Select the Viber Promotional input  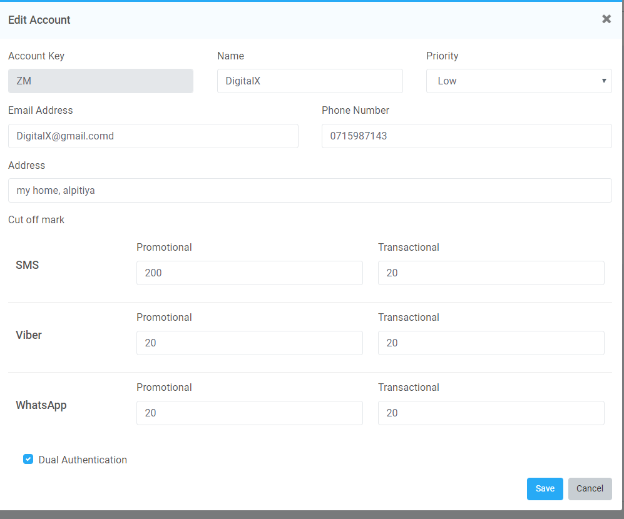(x=249, y=343)
